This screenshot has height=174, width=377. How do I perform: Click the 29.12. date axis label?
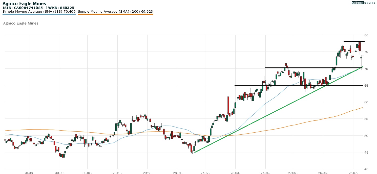[147, 172]
